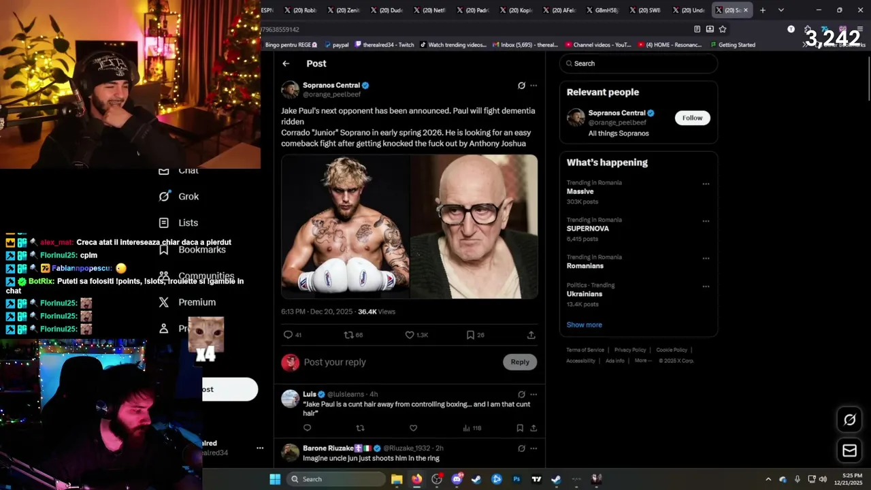
Task: Go back with the Post back arrow
Action: point(286,63)
